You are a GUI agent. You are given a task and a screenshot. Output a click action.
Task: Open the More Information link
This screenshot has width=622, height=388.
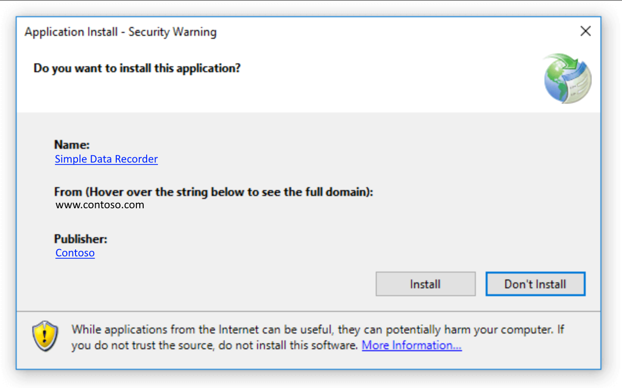[411, 345]
